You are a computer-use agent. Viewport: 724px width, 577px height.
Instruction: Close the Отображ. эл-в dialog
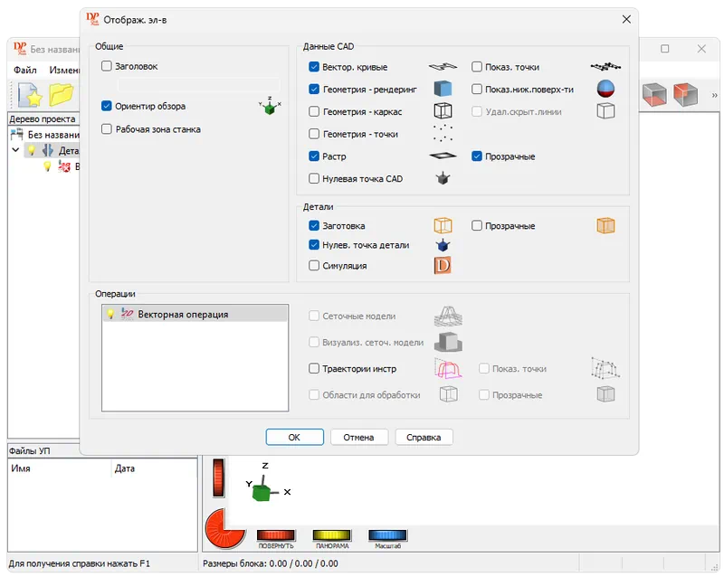[x=626, y=19]
